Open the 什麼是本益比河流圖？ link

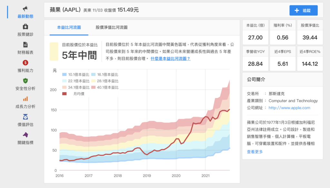pyautogui.click(x=170, y=59)
